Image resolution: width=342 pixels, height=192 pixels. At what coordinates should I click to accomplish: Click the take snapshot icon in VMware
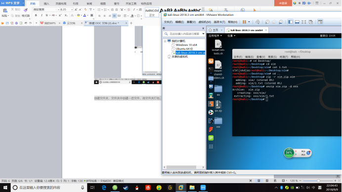click(x=267, y=22)
